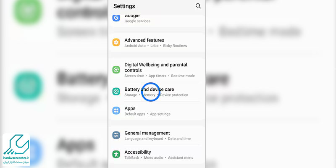Click the Settings header title
The width and height of the screenshot is (336, 168).
(x=124, y=6)
